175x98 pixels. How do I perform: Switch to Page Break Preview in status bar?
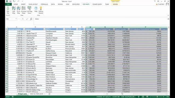tap(147, 97)
